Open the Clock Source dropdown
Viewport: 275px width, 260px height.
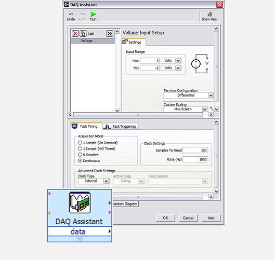click(x=204, y=181)
